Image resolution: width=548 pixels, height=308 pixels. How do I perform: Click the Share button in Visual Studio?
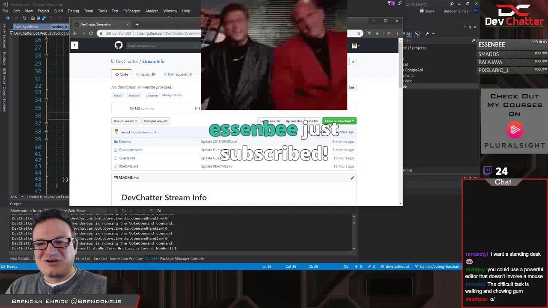[x=427, y=11]
